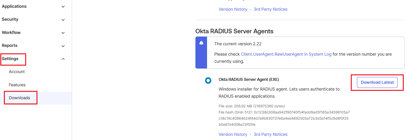Image resolution: width=407 pixels, height=140 pixels.
Task: Click the Windows installer description text
Action: tap(279, 92)
